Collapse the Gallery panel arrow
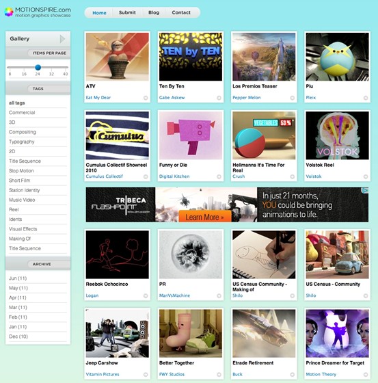The image size is (378, 383). [x=62, y=39]
